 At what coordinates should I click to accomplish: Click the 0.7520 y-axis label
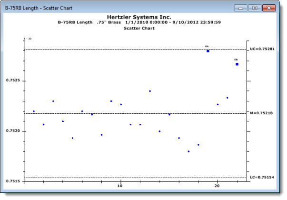13,131
